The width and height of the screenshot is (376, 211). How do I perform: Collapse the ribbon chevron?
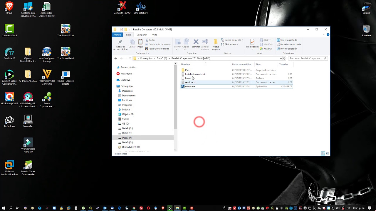324,35
